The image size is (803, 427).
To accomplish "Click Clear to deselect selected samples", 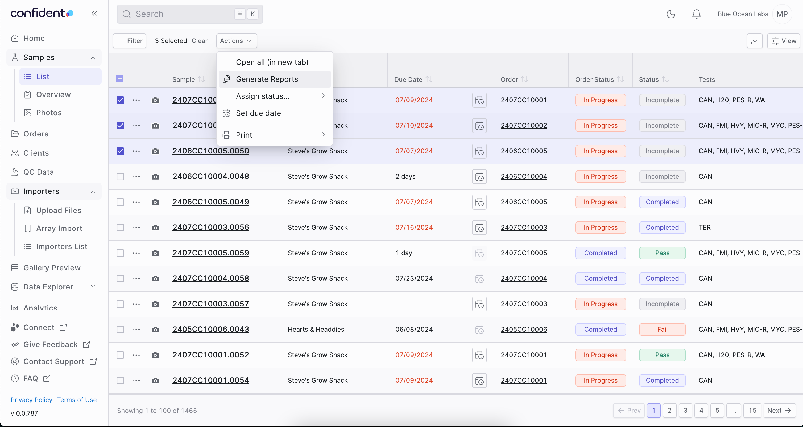I will click(200, 41).
